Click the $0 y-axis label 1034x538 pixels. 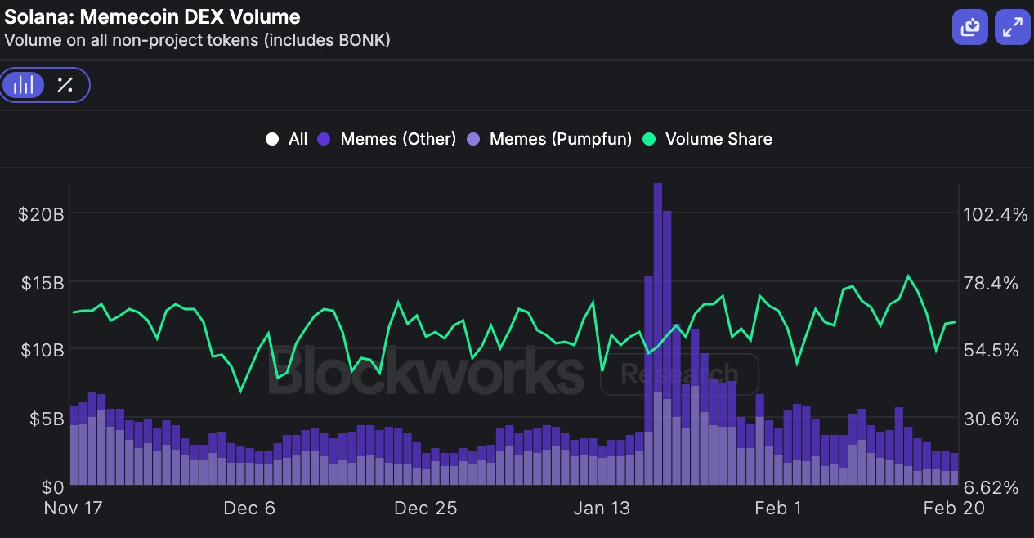tap(51, 487)
